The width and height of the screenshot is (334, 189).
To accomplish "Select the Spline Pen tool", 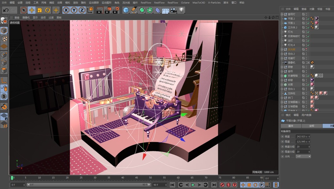I will pos(134,10).
